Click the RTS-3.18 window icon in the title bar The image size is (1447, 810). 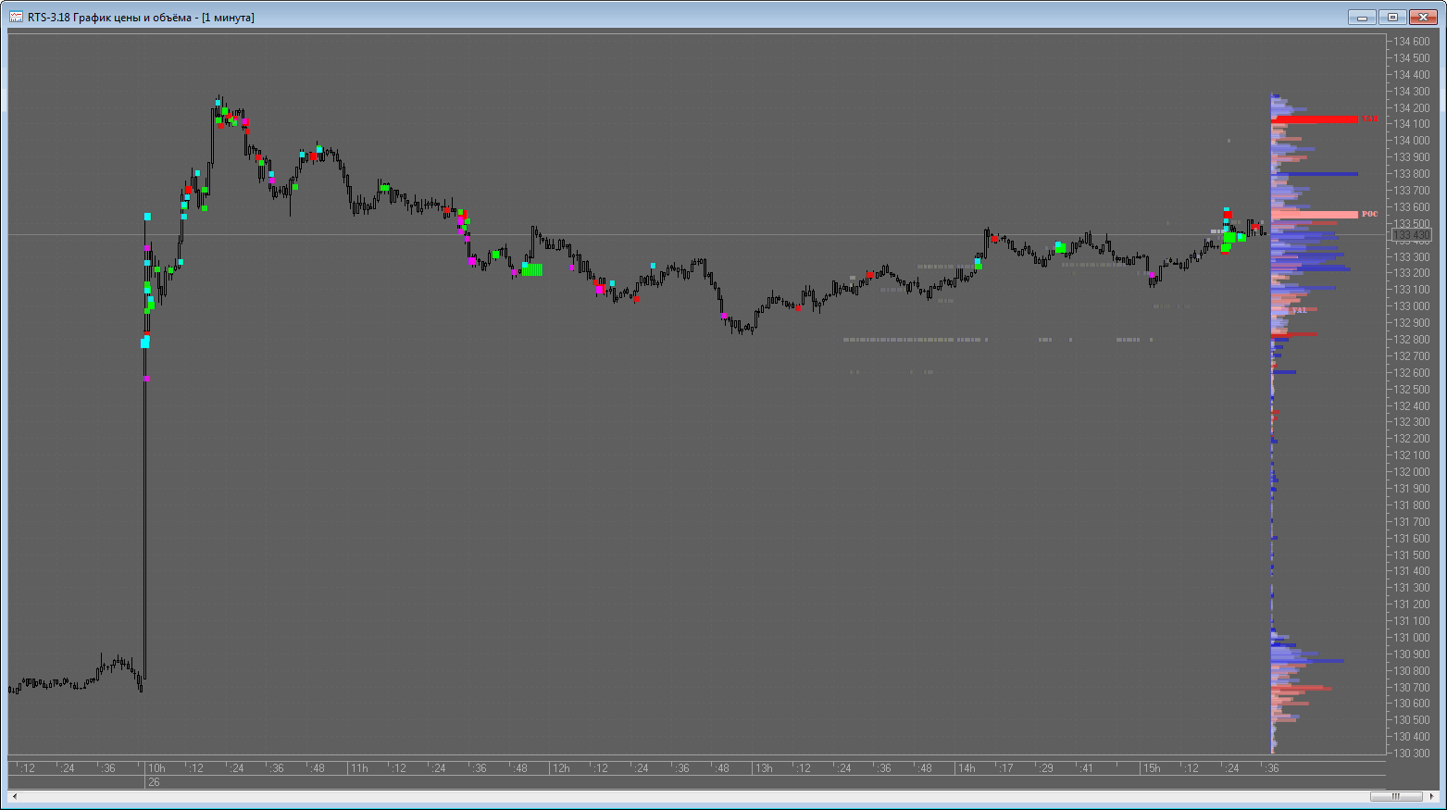tap(16, 17)
